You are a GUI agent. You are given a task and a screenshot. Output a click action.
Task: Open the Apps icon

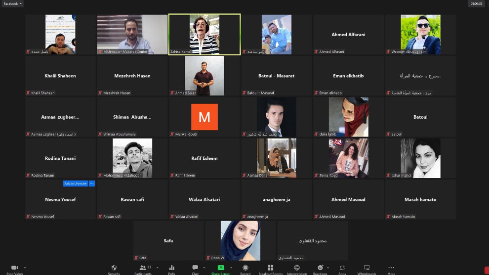click(342, 268)
